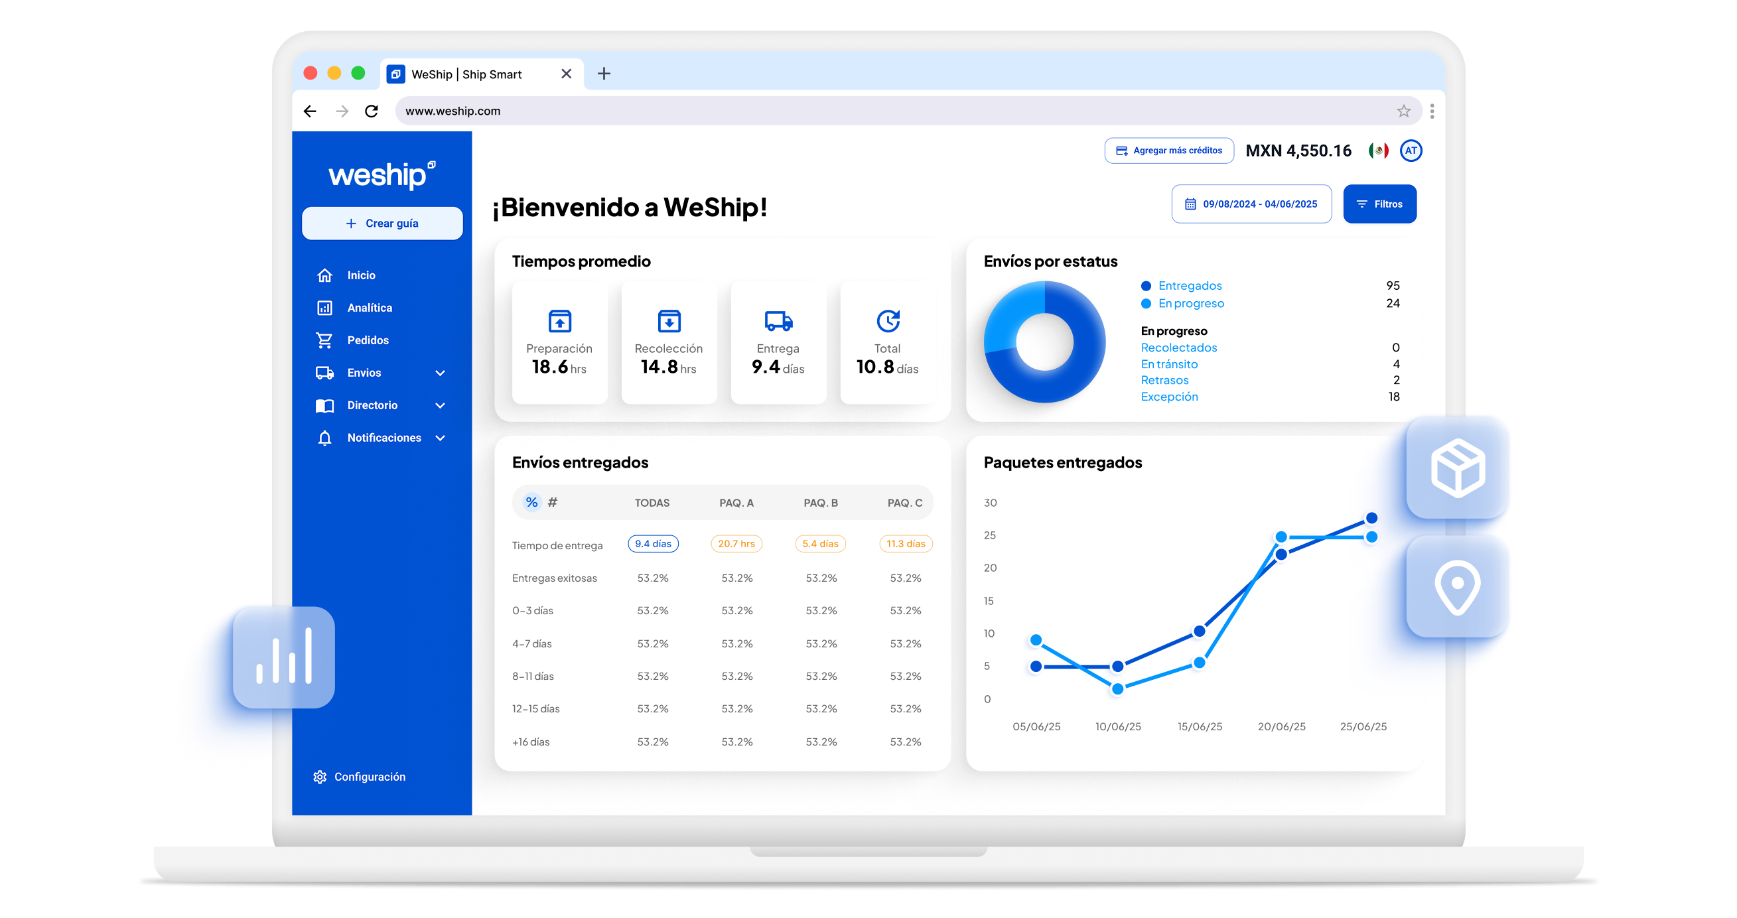Image resolution: width=1737 pixels, height=918 pixels.
Task: Open Pedidos in the sidebar
Action: coord(368,340)
